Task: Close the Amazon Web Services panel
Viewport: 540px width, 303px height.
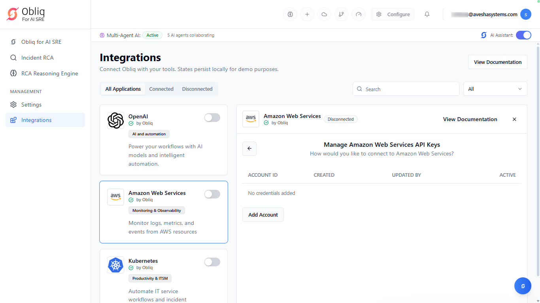Action: [x=514, y=119]
